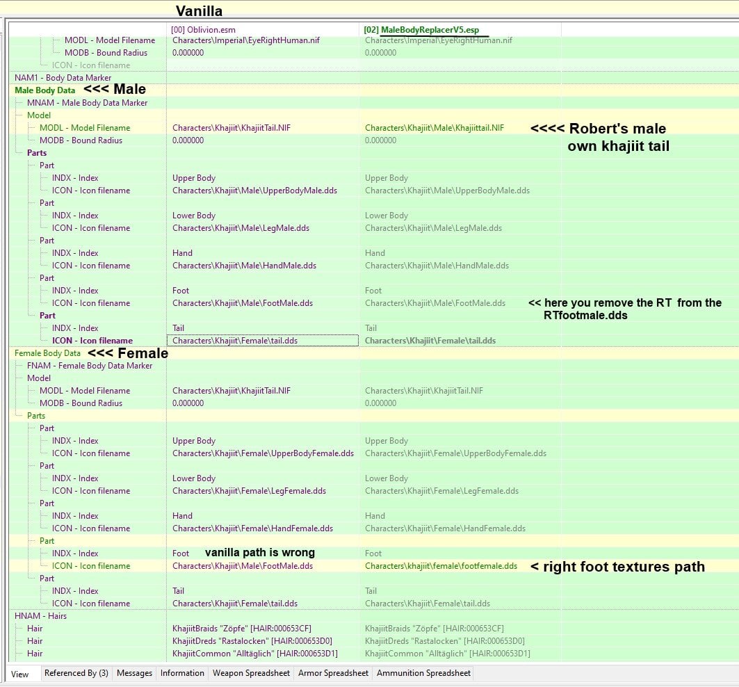Click the [02] MaleBodyReplacerV5.esp column header

[x=460, y=29]
